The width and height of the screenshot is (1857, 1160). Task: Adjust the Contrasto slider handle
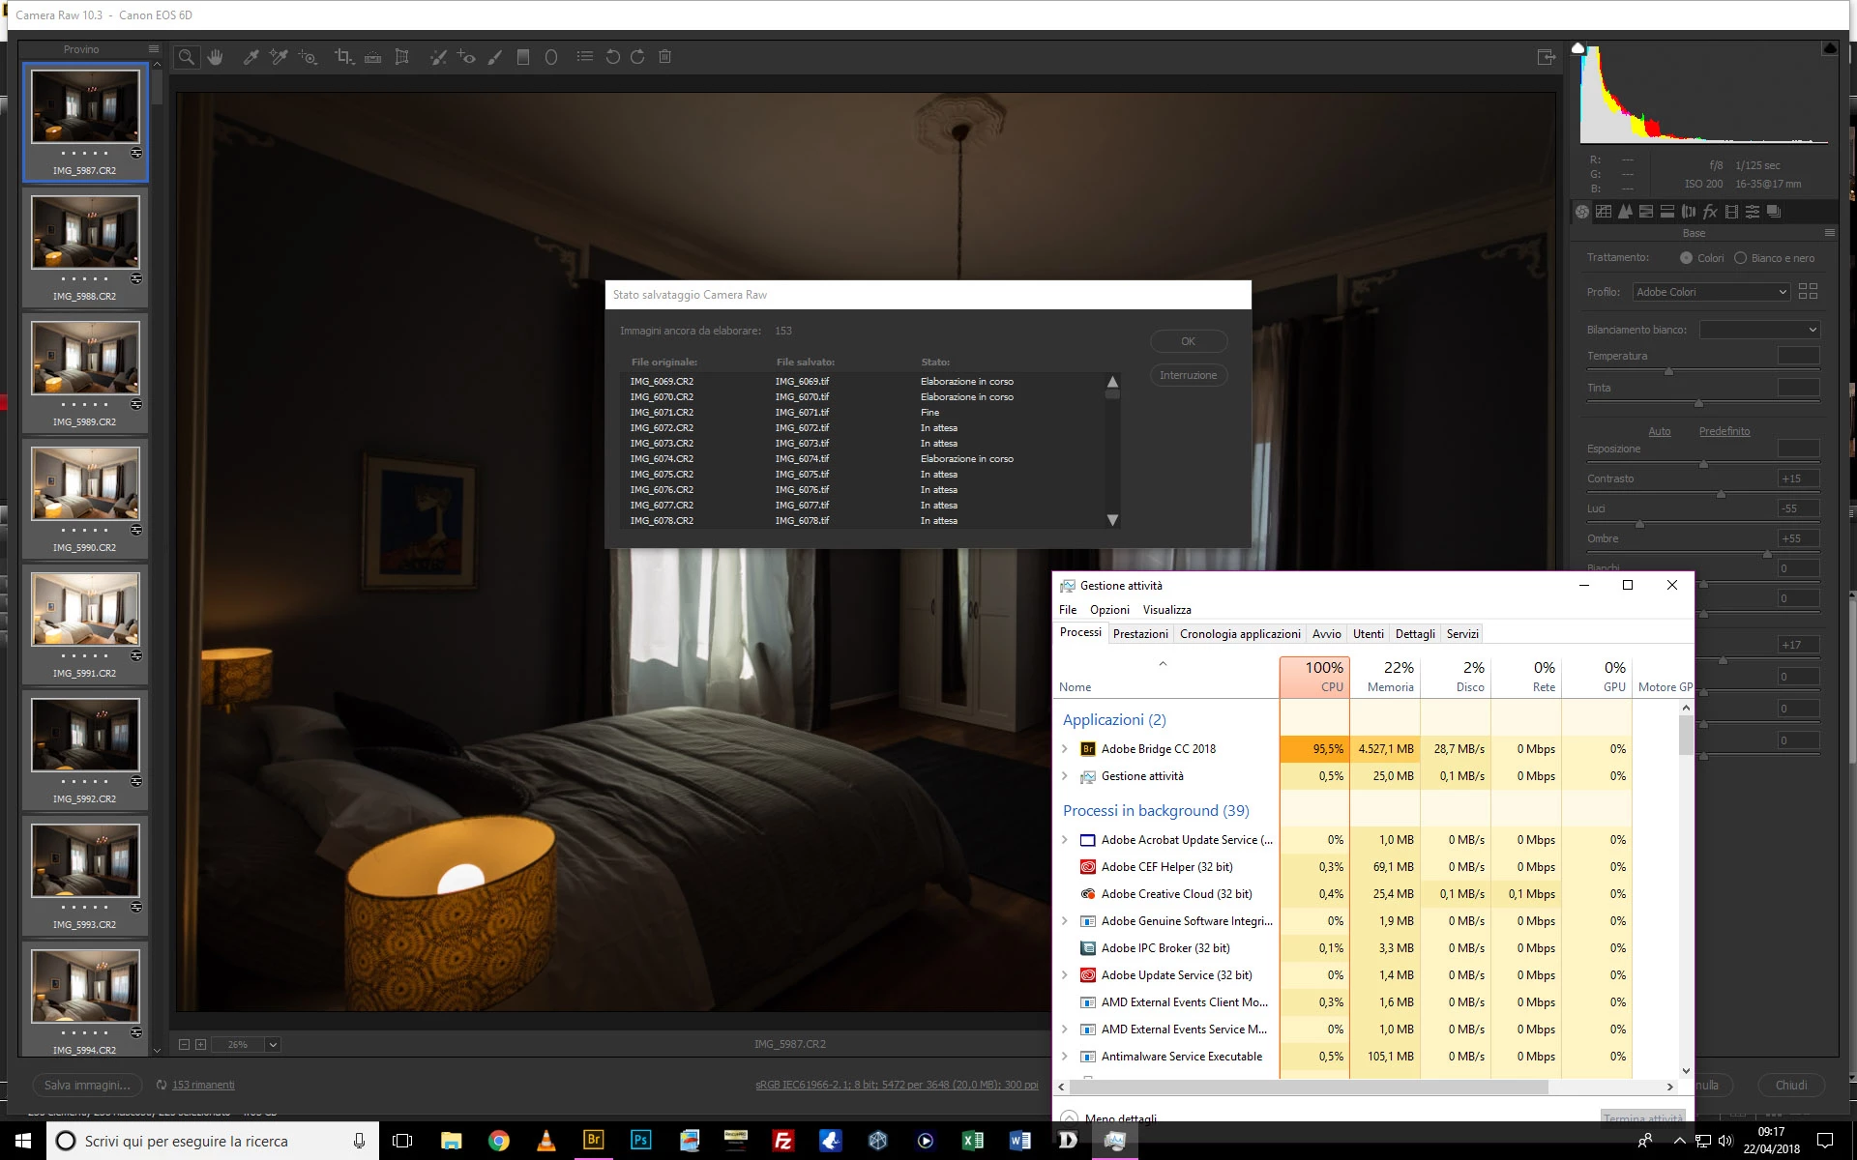[x=1721, y=494]
